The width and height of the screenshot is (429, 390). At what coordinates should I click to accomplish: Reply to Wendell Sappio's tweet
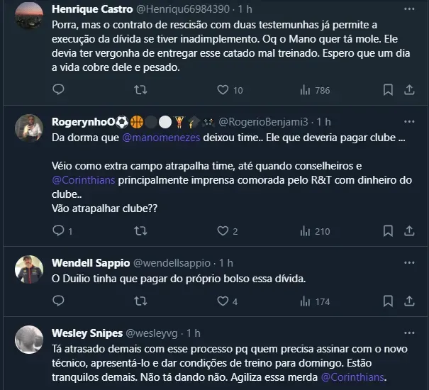click(59, 301)
